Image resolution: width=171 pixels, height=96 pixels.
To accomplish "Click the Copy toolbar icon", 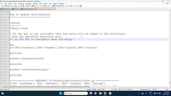I will 21,6.
